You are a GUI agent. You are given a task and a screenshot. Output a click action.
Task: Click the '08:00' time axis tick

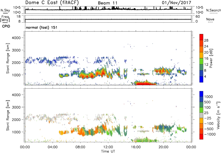pos(80,147)
